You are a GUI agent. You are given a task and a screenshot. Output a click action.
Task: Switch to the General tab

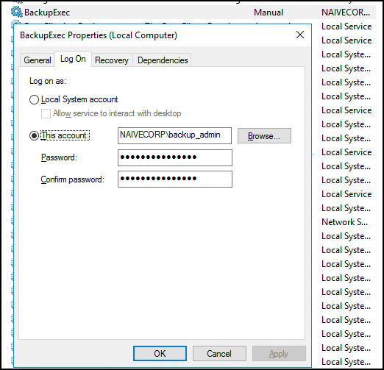tap(38, 60)
